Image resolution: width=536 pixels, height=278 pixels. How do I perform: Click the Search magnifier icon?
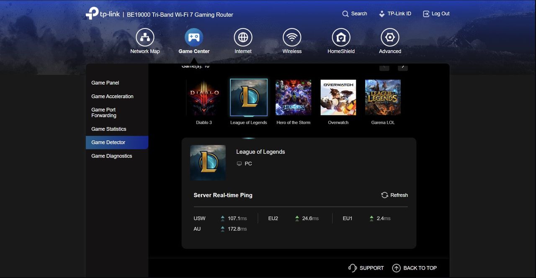(x=345, y=14)
